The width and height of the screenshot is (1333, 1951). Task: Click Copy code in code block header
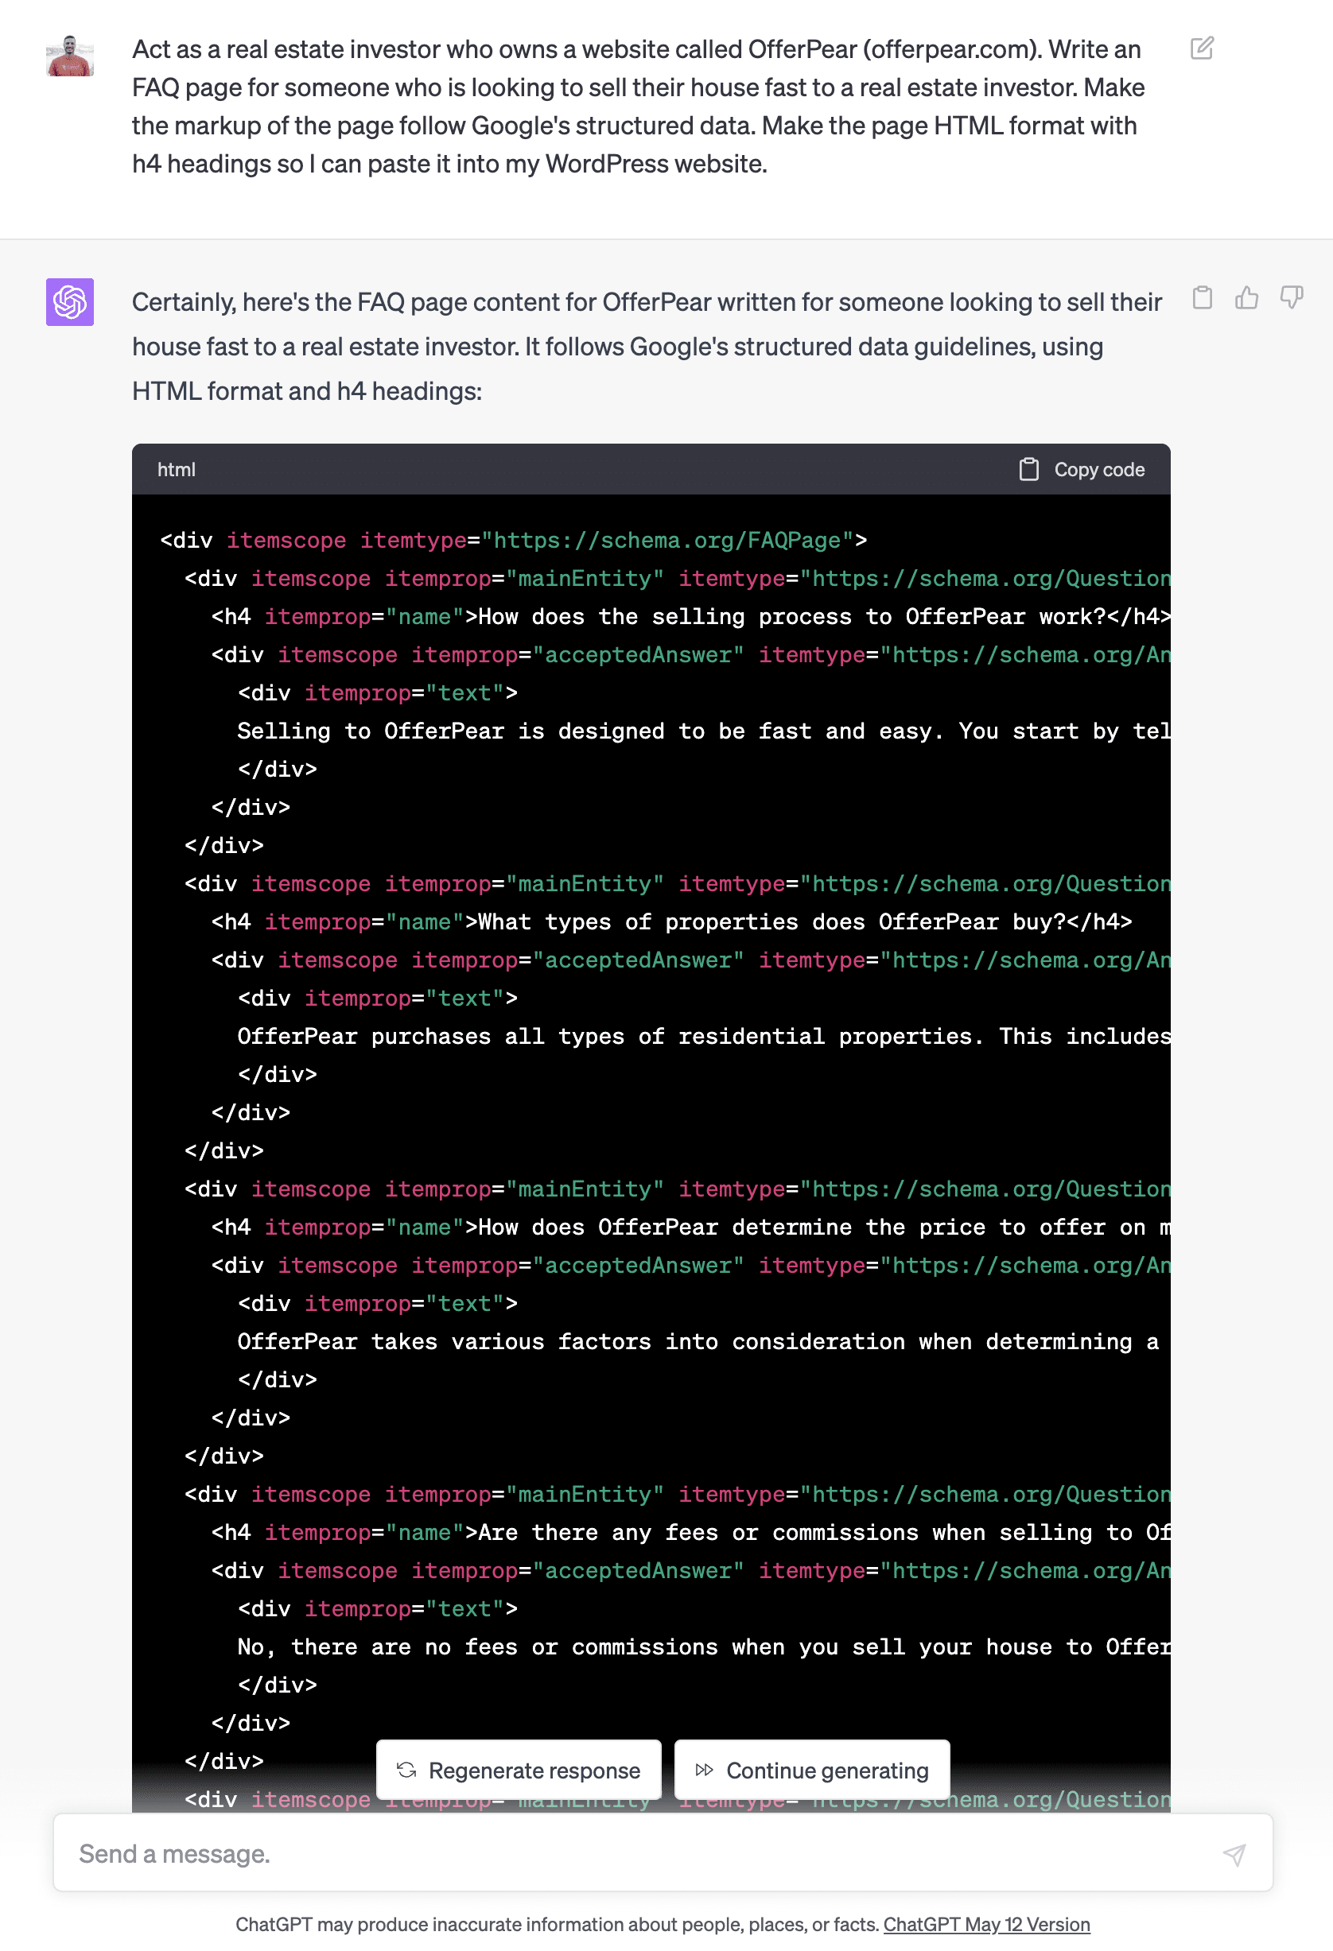point(1082,469)
